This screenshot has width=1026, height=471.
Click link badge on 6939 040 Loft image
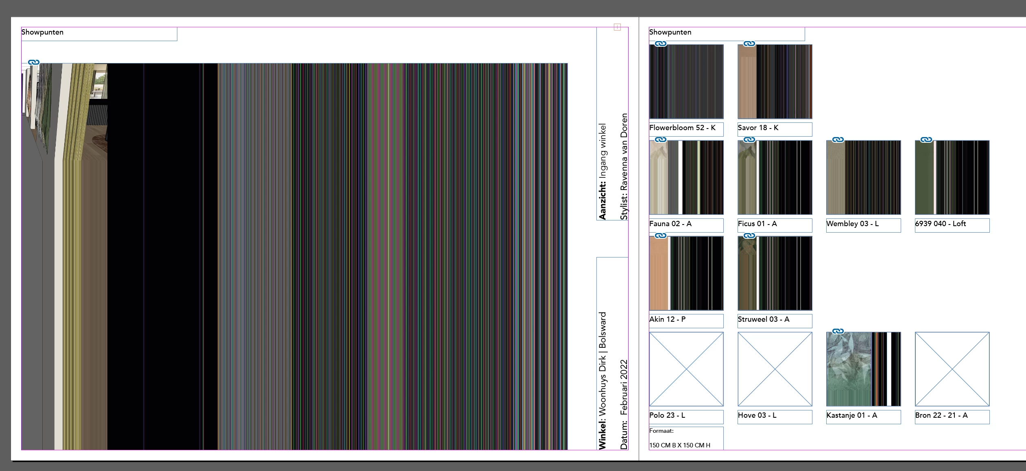pos(926,140)
